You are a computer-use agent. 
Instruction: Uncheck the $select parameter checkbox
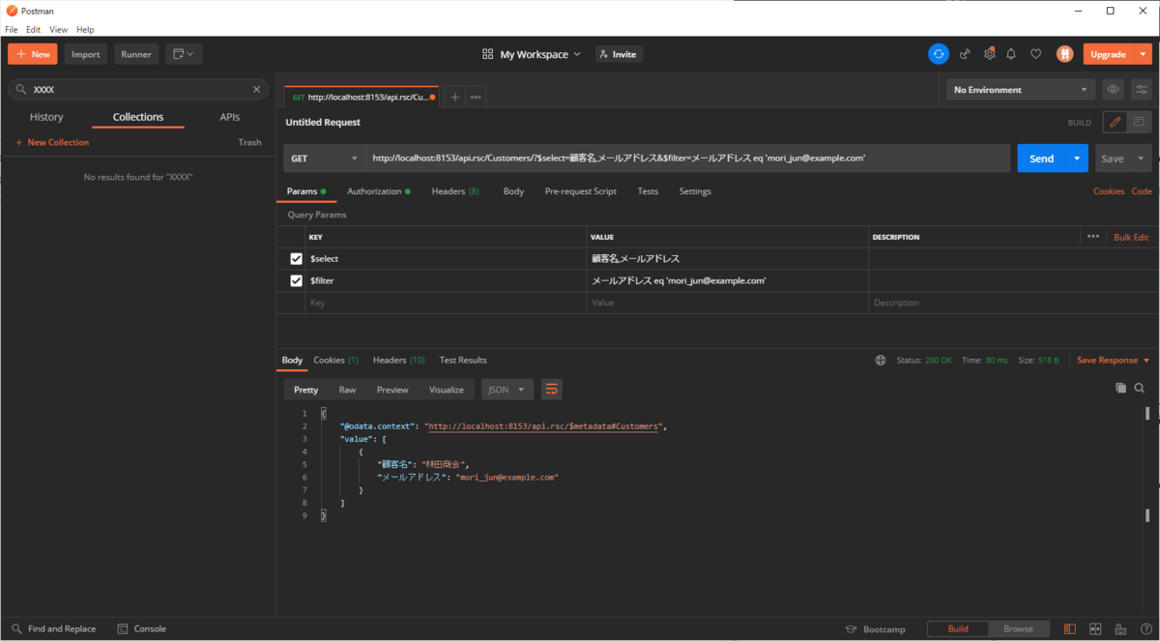click(296, 259)
